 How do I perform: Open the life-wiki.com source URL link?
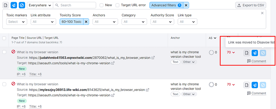pos(87,90)
